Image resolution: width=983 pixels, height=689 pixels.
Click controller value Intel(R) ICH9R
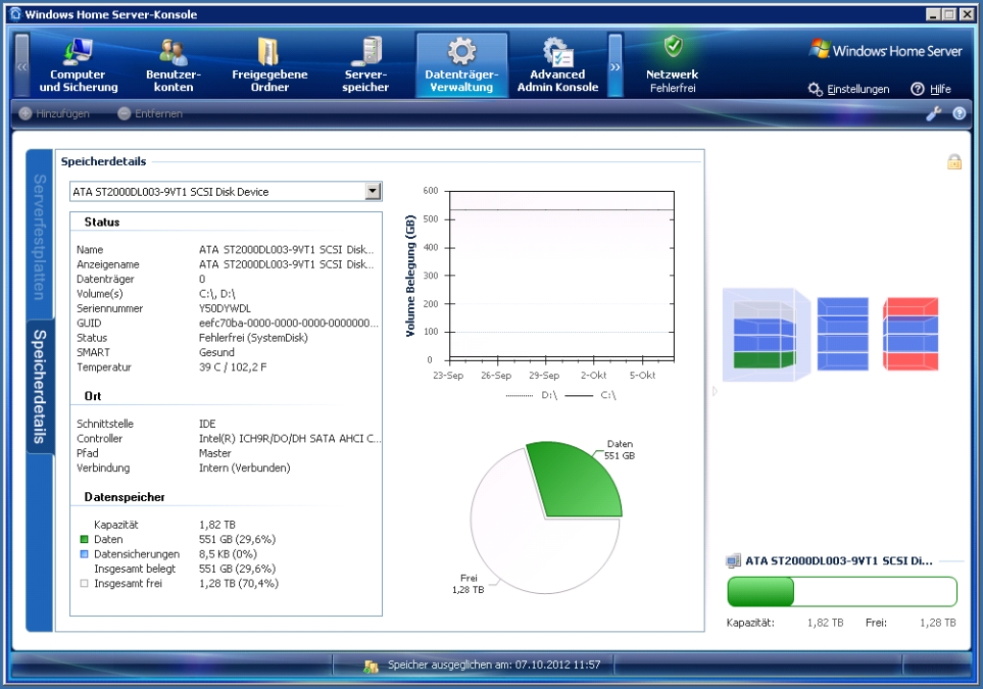(x=290, y=439)
